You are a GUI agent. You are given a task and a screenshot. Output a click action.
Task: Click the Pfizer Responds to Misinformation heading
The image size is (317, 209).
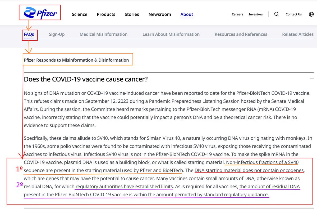[x=76, y=60]
